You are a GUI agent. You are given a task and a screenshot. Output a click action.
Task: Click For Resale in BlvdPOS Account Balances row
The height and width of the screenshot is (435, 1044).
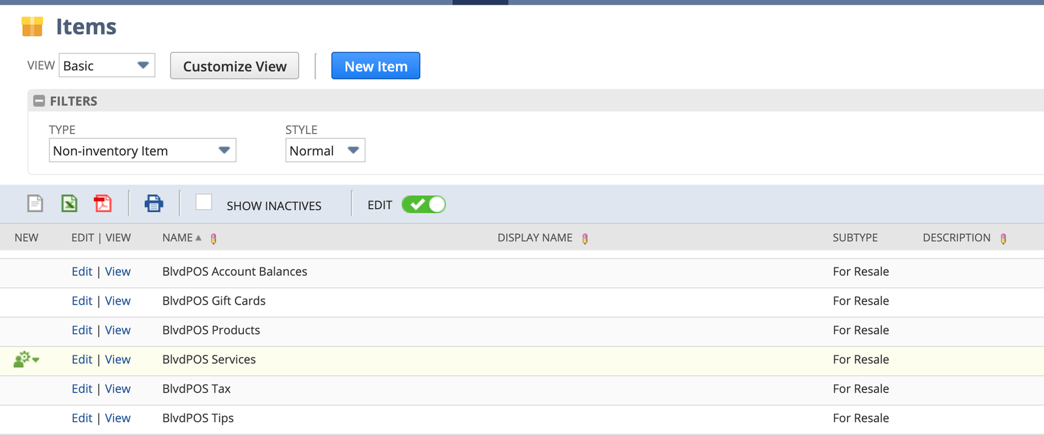(x=861, y=272)
